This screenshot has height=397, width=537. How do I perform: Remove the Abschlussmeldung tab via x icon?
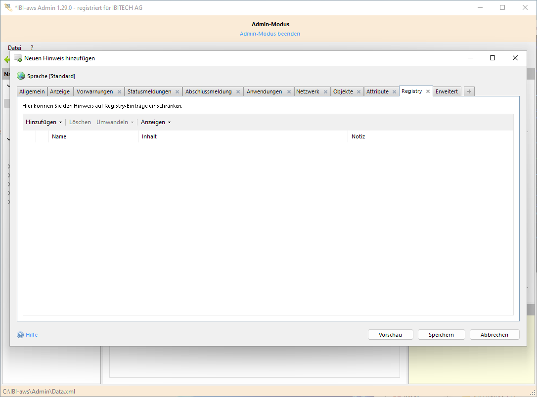pyautogui.click(x=238, y=92)
